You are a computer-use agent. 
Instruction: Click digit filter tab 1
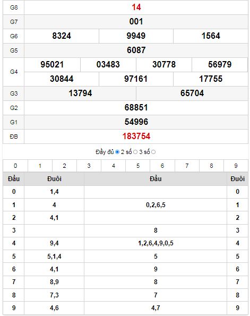[x=40, y=166]
